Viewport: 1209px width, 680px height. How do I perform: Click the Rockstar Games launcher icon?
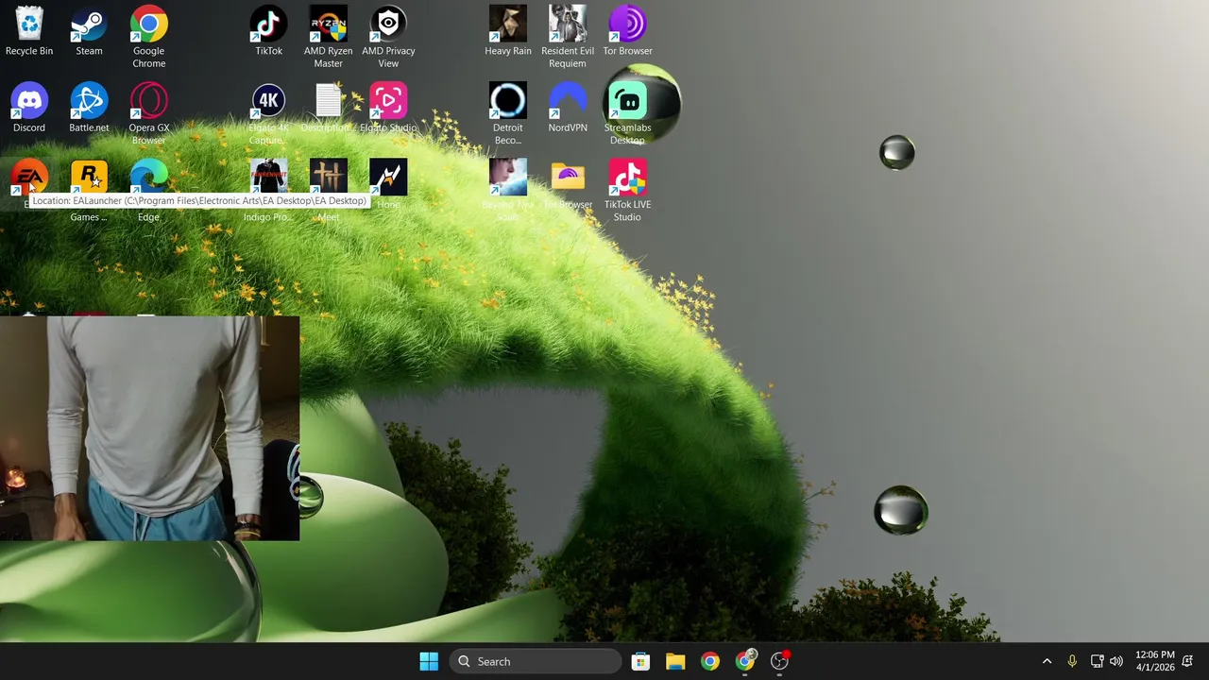pos(89,190)
